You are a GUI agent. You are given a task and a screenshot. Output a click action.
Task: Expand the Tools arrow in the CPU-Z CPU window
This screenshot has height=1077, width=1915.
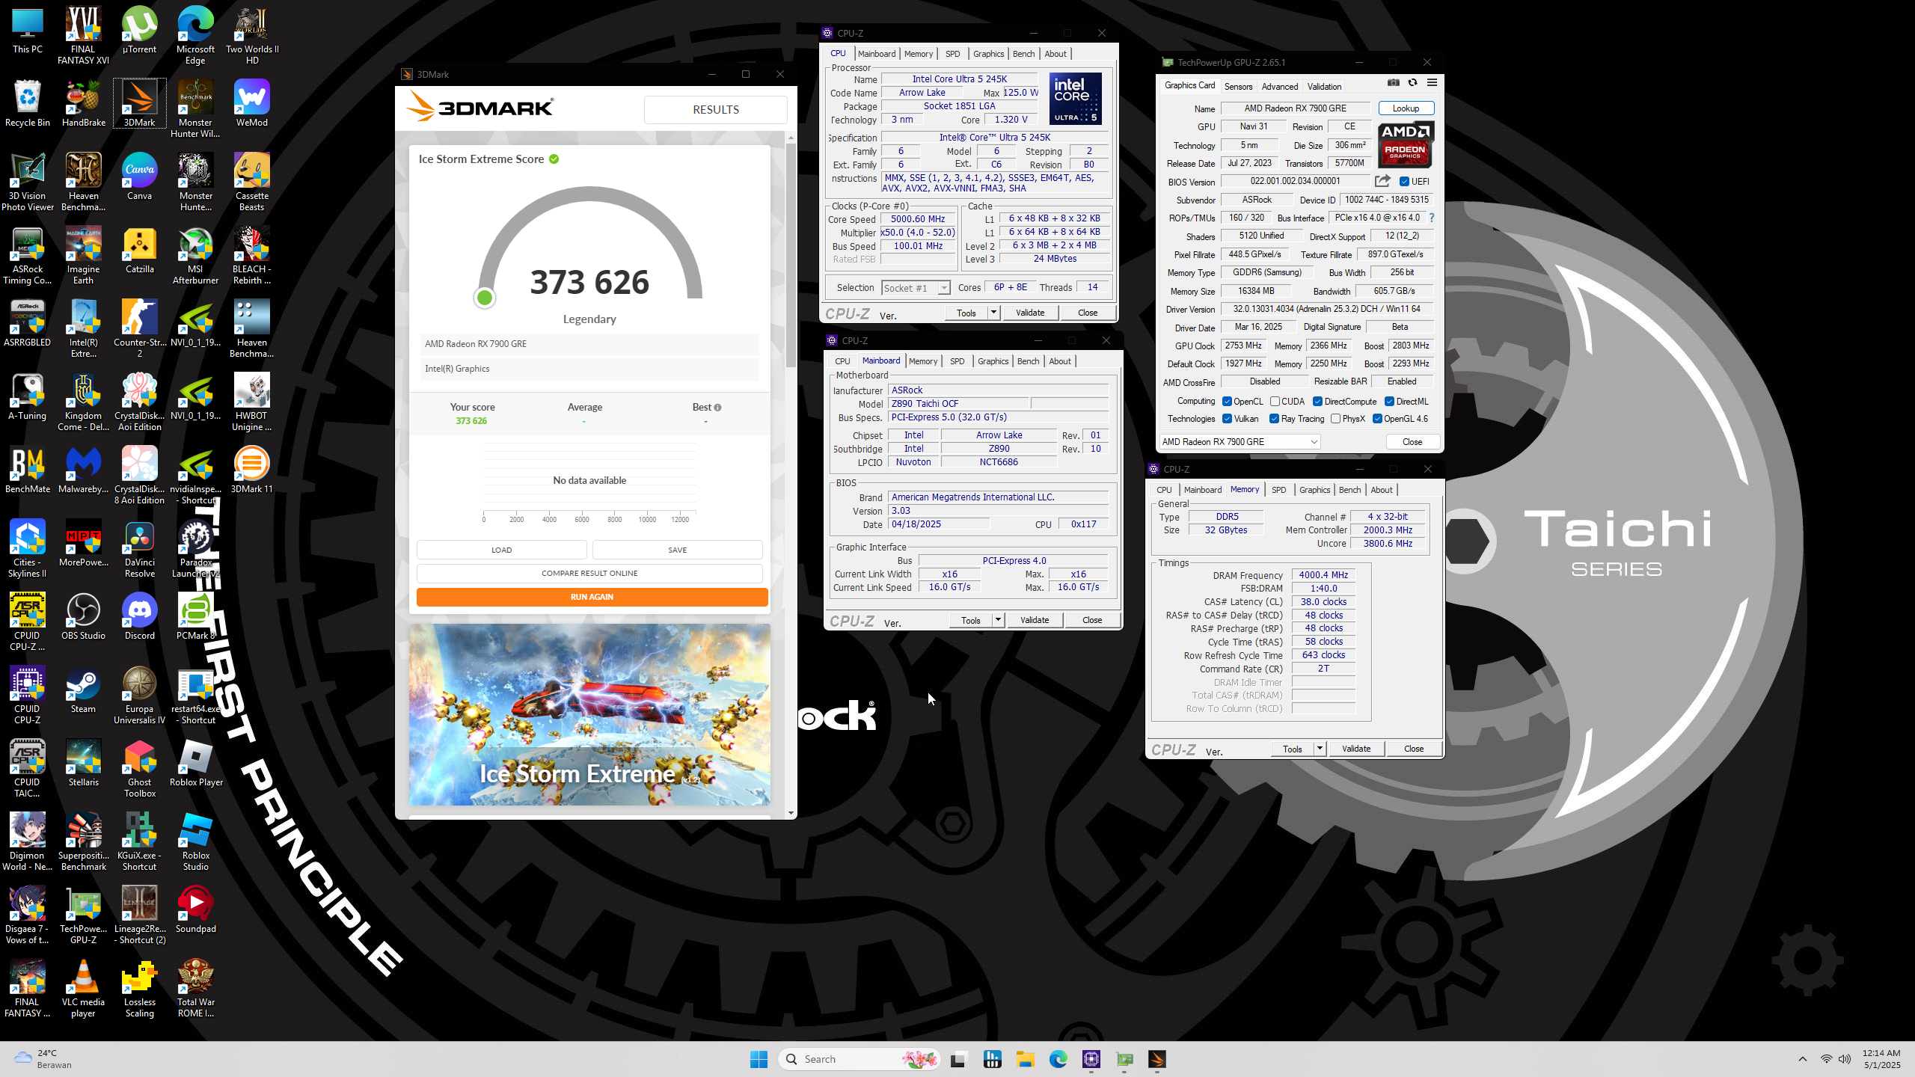(x=993, y=313)
